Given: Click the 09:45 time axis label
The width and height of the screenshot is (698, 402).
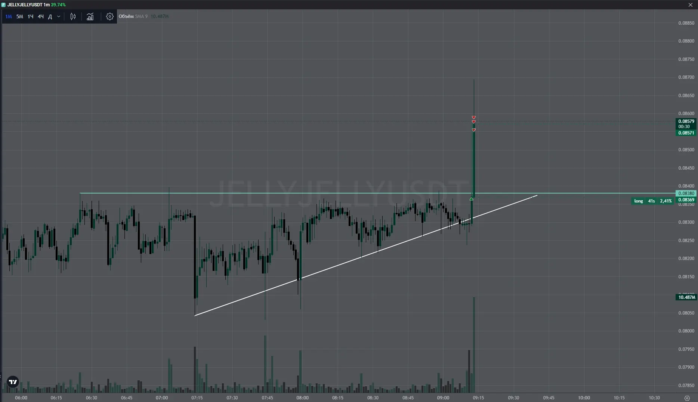Looking at the screenshot, I should 549,398.
